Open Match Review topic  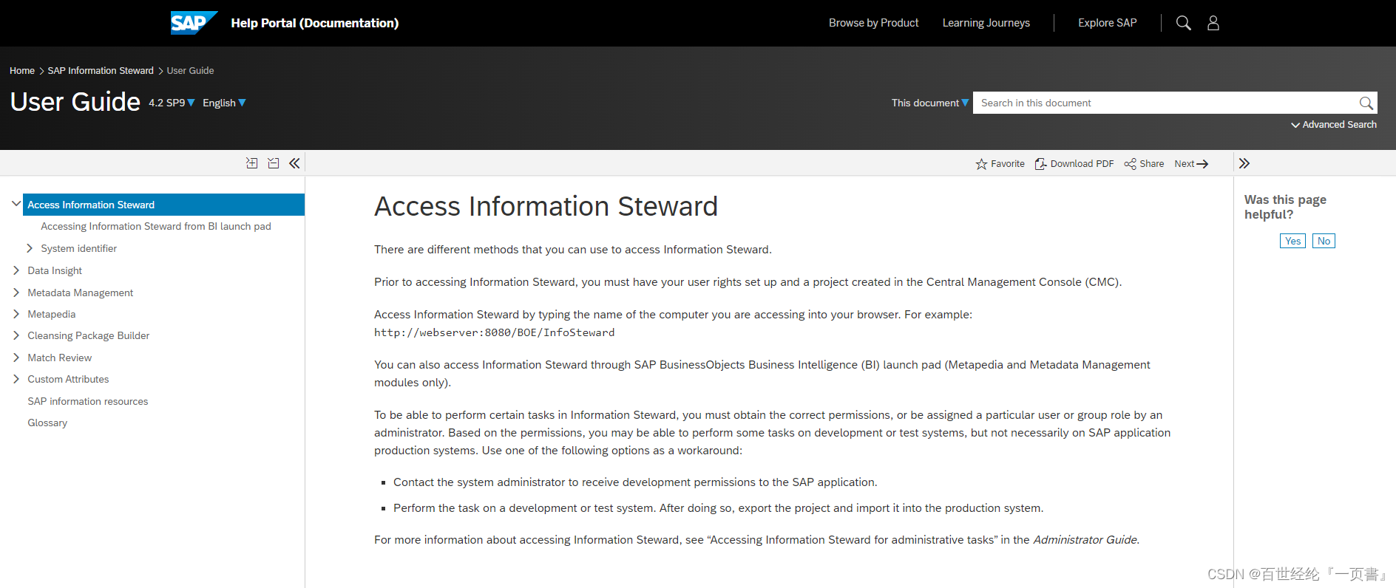[59, 358]
